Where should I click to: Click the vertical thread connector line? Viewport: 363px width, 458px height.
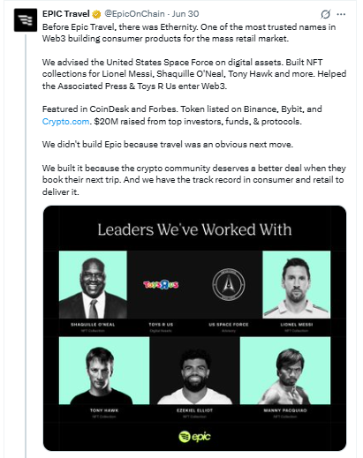(26, 245)
